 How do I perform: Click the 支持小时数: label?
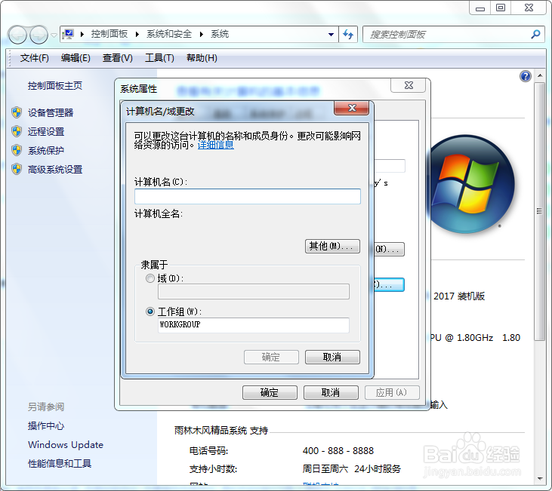[214, 469]
